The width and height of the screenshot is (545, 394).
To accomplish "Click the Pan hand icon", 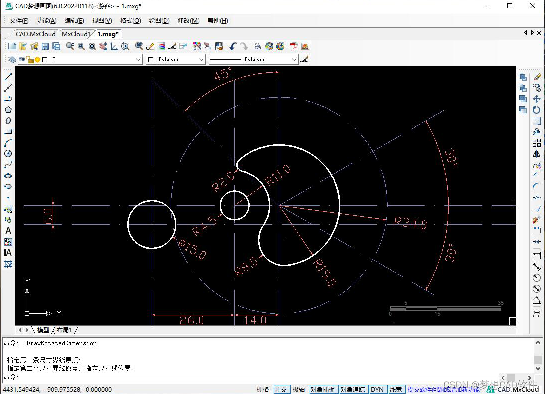I will click(103, 46).
